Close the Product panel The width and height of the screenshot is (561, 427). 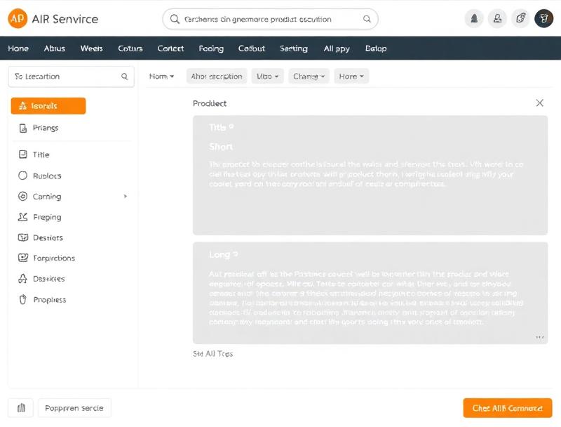pos(539,103)
